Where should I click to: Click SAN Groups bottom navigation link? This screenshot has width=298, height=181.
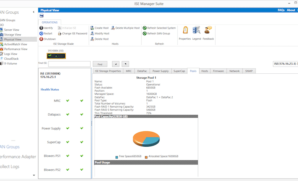click(10, 147)
